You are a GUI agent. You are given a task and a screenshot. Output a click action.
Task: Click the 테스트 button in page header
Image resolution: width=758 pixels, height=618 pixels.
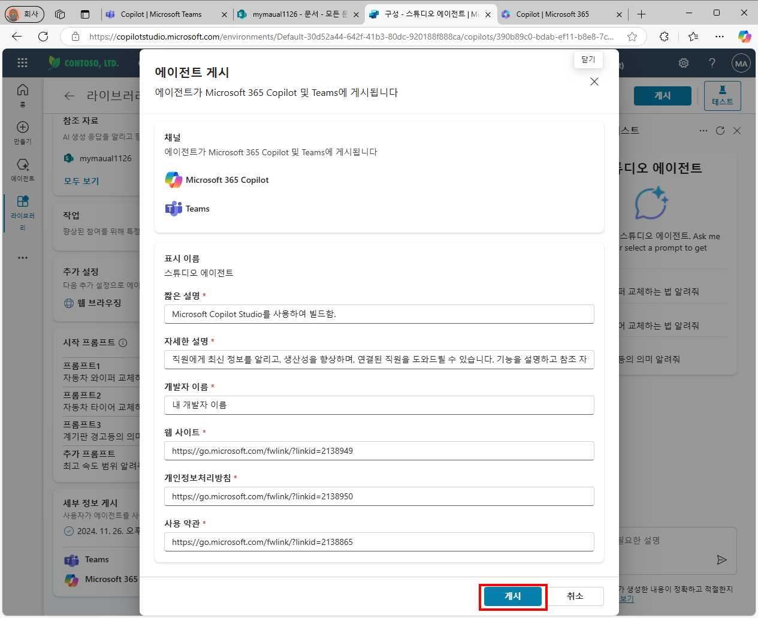pos(723,96)
